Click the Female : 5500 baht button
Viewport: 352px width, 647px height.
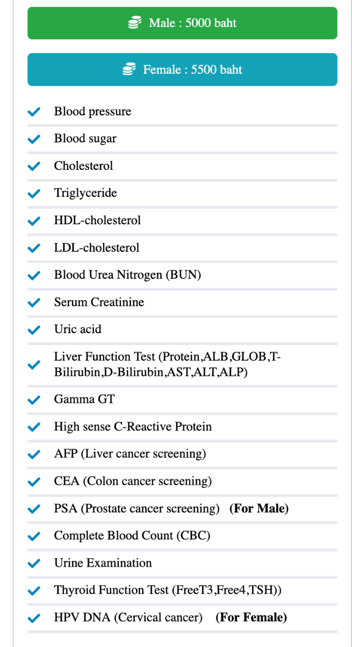[x=182, y=70]
